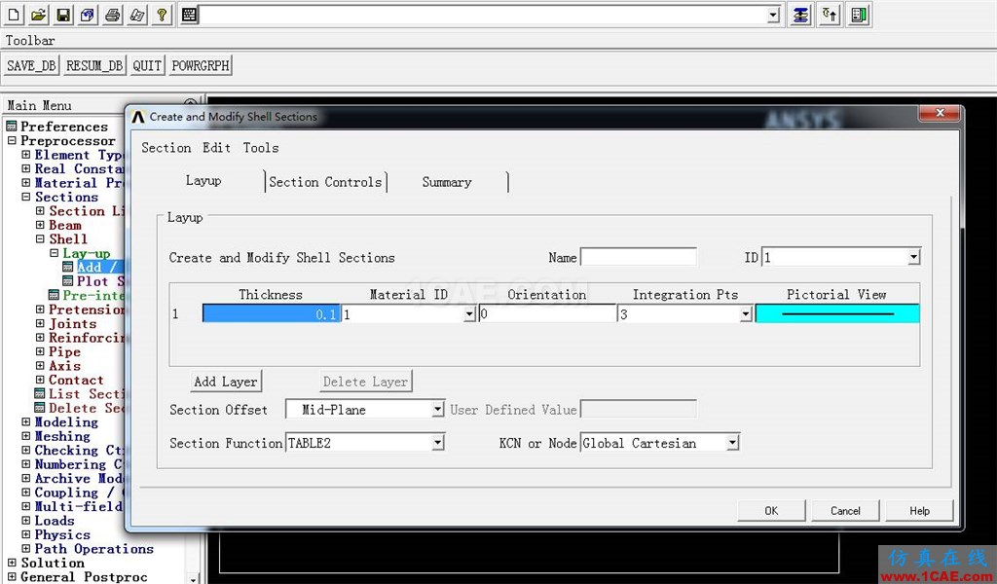Click the SAVE_DB toolbar button

coord(32,65)
